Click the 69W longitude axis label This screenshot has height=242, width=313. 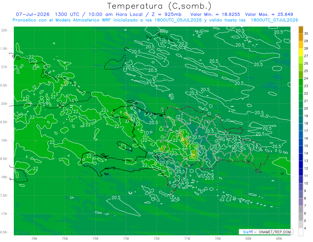[x=248, y=238]
